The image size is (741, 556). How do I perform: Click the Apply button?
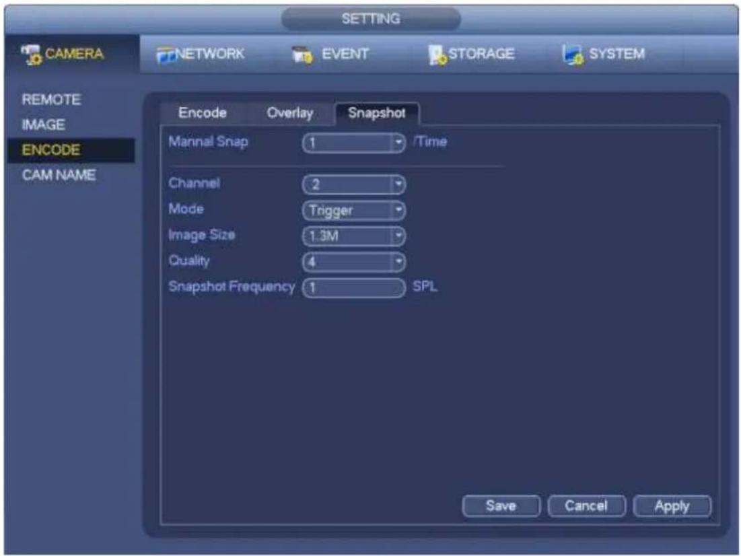[x=672, y=506]
